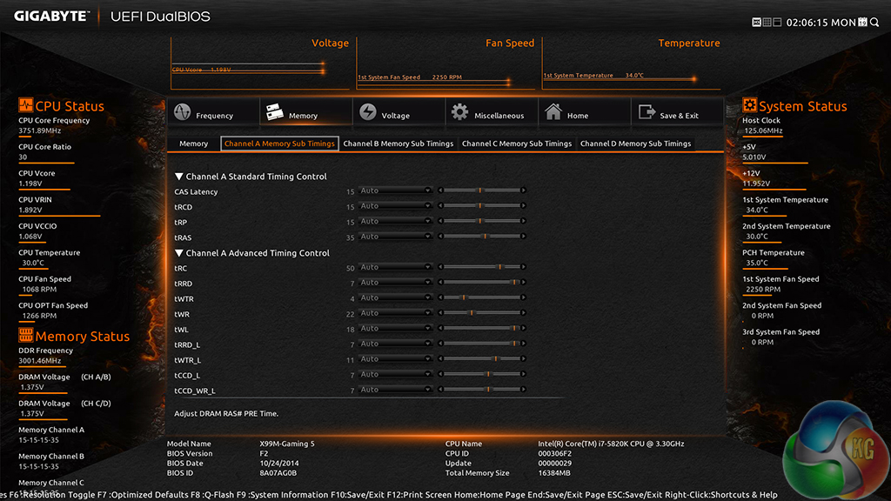Click the CPU Status pulse icon
Screen dimensions: 891x501
(25, 105)
